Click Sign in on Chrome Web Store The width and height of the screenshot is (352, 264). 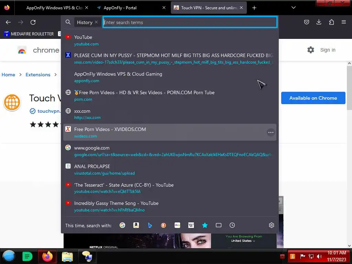pos(328,50)
